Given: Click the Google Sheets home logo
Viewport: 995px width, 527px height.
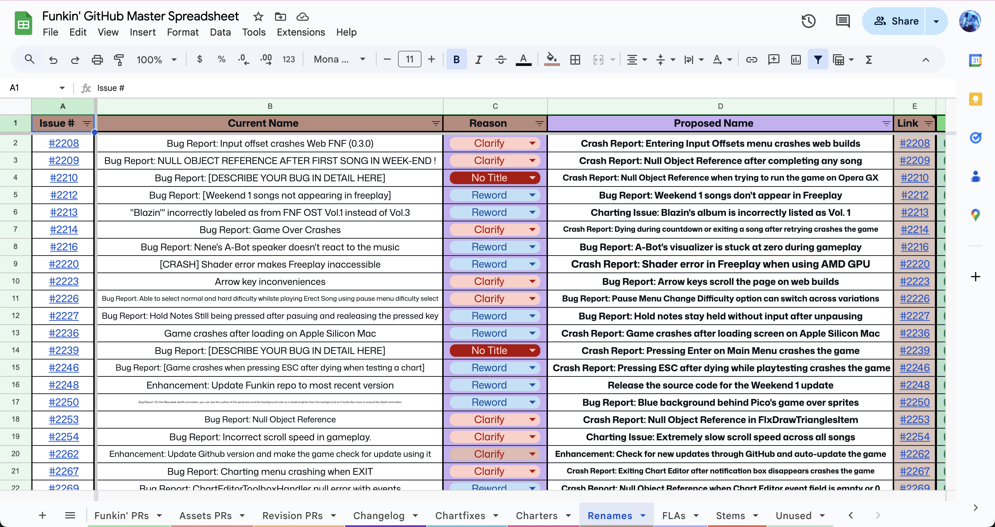Looking at the screenshot, I should [x=23, y=23].
